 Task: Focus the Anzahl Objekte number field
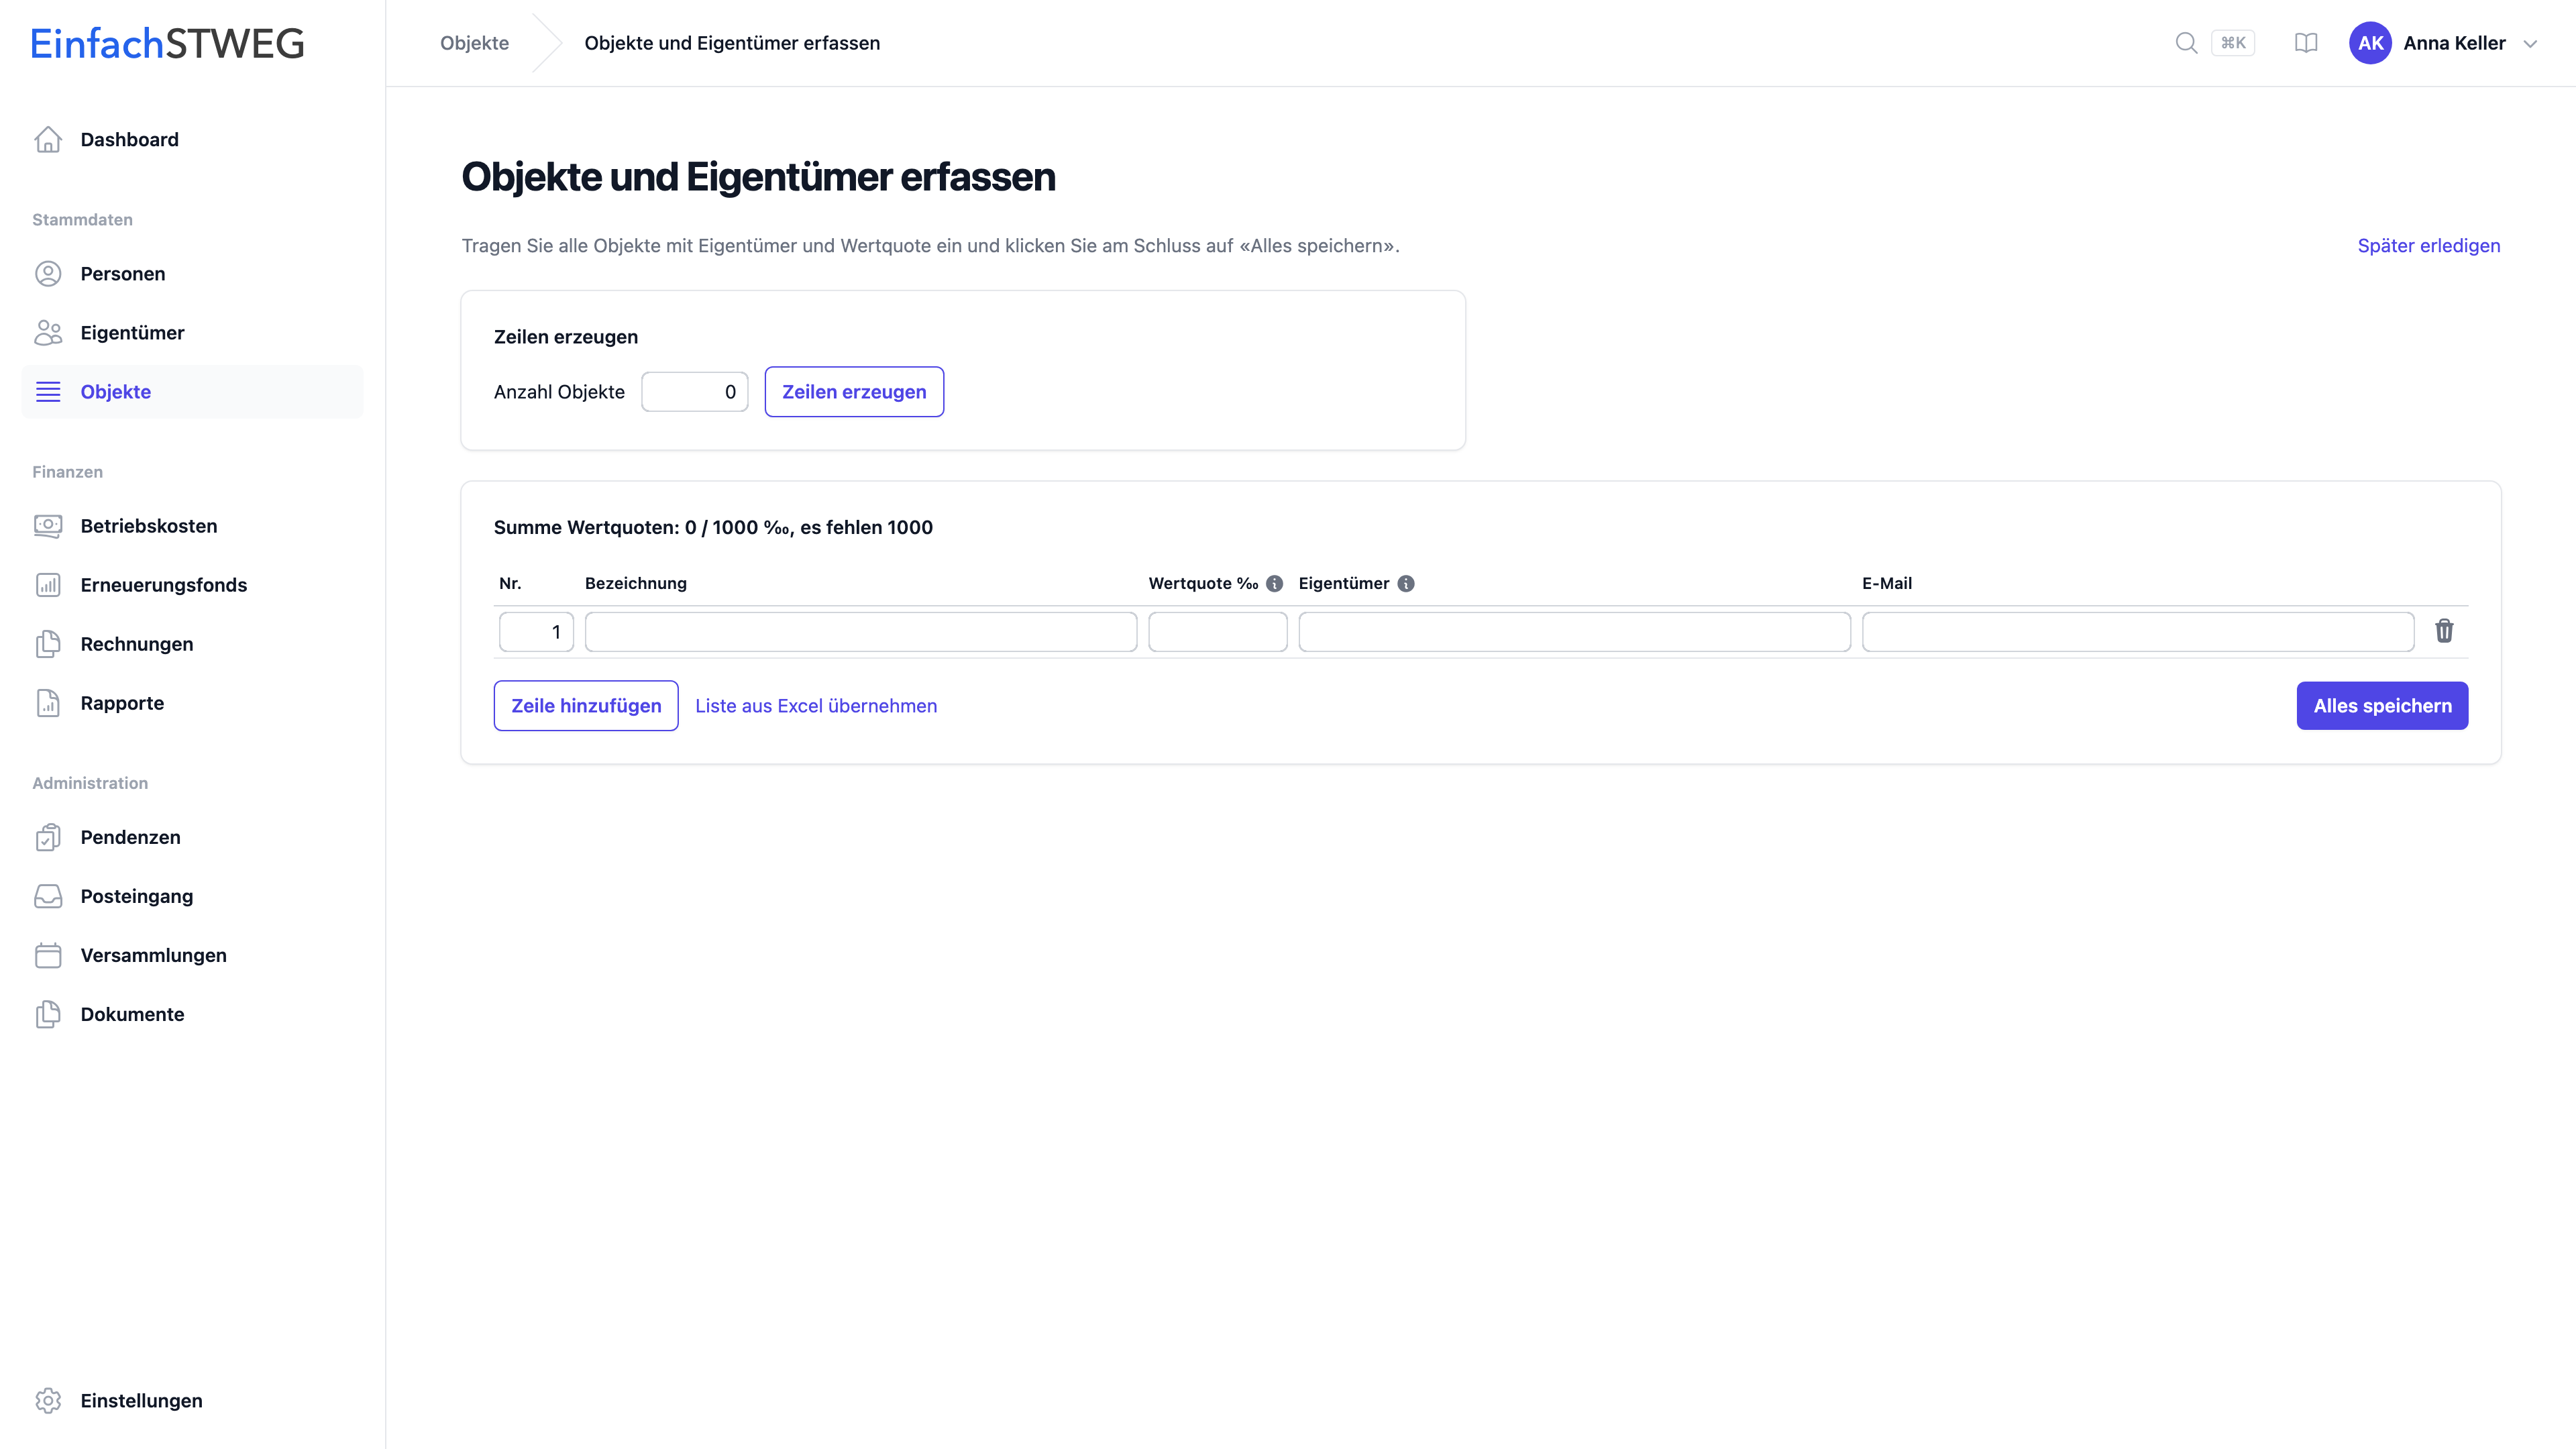point(695,391)
